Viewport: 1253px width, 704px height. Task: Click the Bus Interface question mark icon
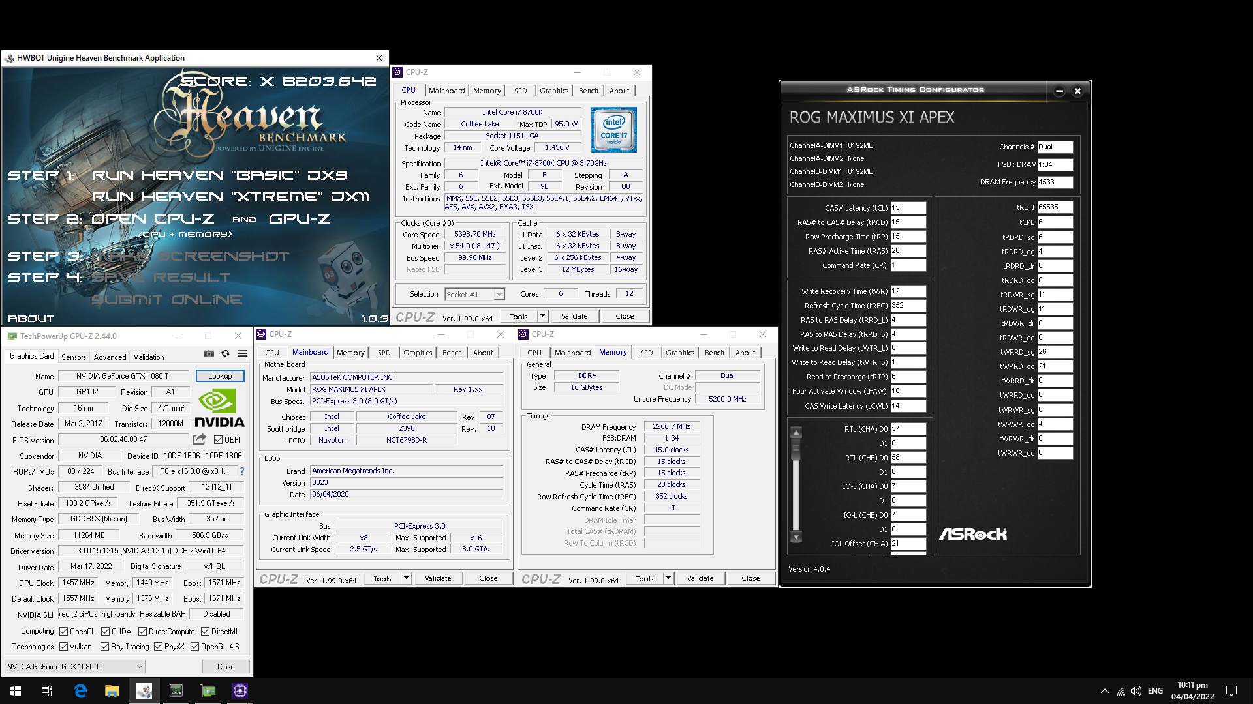point(242,471)
